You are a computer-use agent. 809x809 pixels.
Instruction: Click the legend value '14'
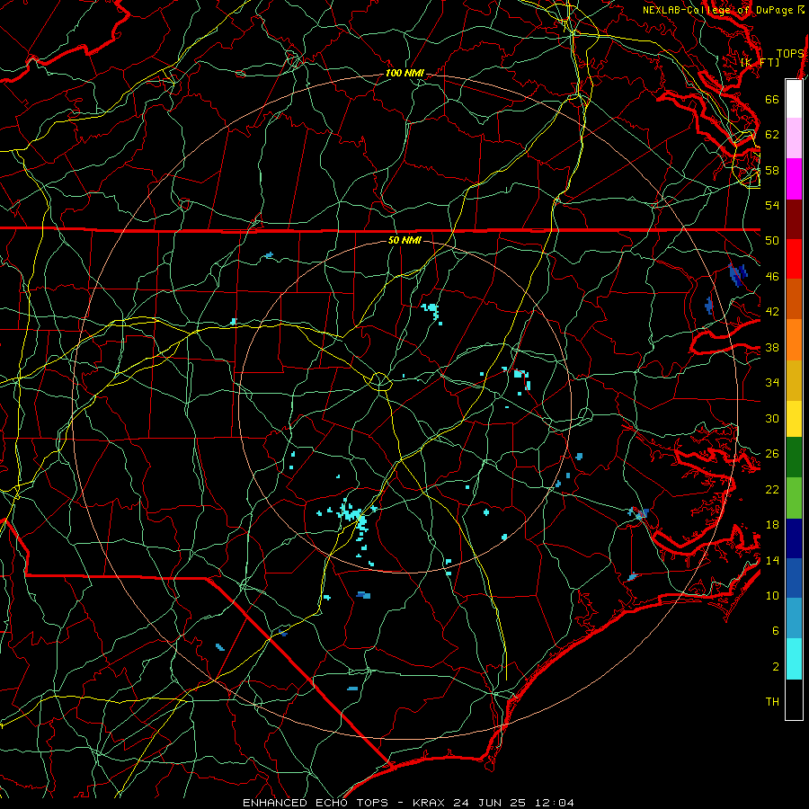click(x=772, y=560)
